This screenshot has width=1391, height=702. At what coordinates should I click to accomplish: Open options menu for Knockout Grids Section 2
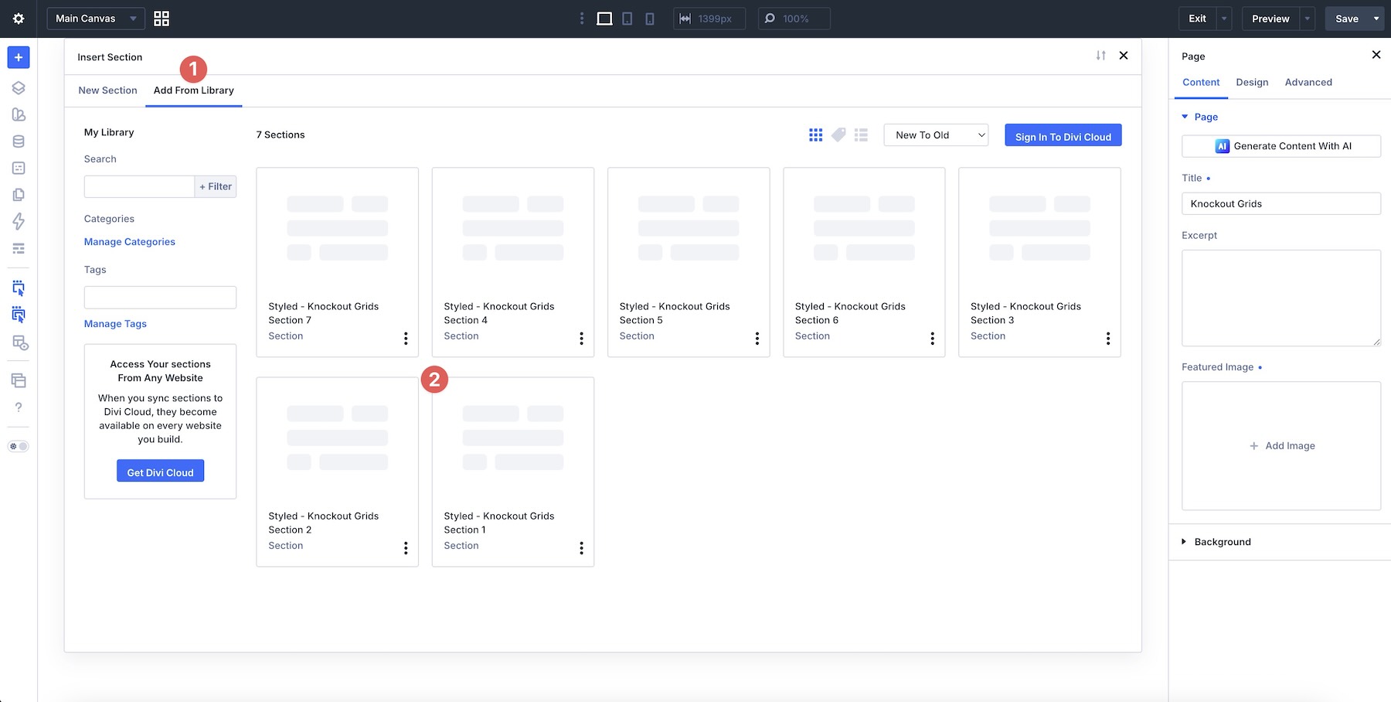coord(406,548)
